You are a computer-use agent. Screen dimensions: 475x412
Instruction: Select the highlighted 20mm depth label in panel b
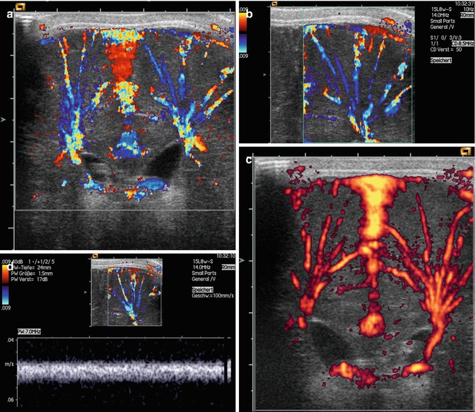pyautogui.click(x=463, y=14)
